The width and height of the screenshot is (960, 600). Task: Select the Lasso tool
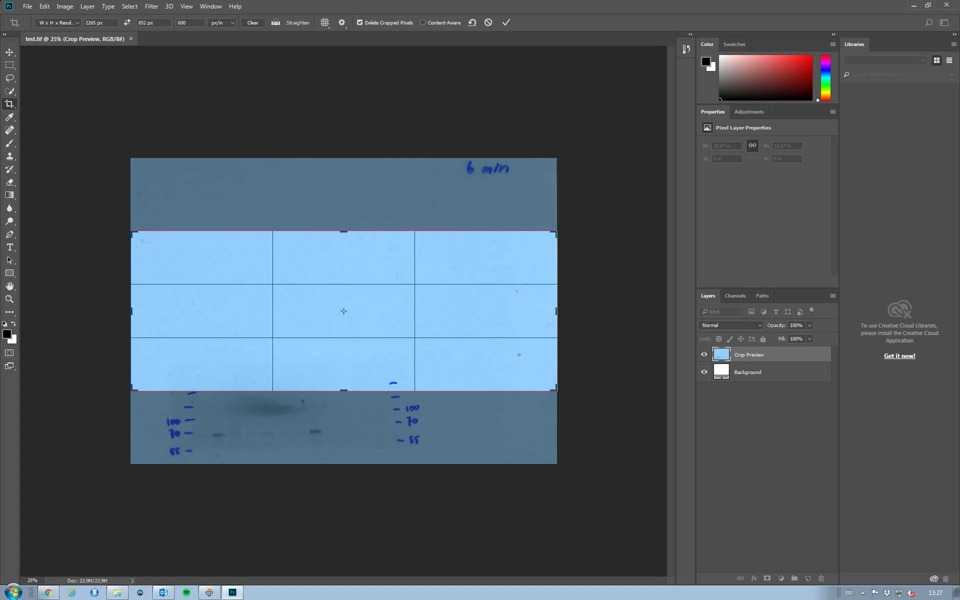coord(9,78)
